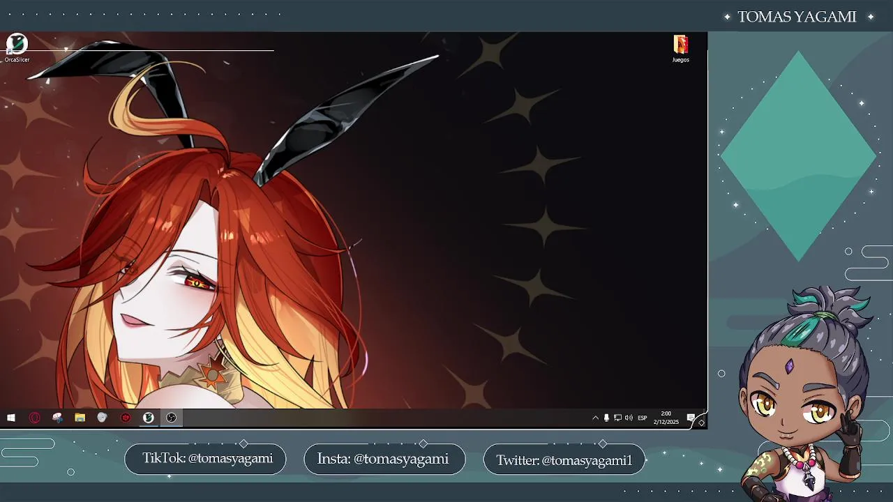Change the ESP keyboard language

643,418
